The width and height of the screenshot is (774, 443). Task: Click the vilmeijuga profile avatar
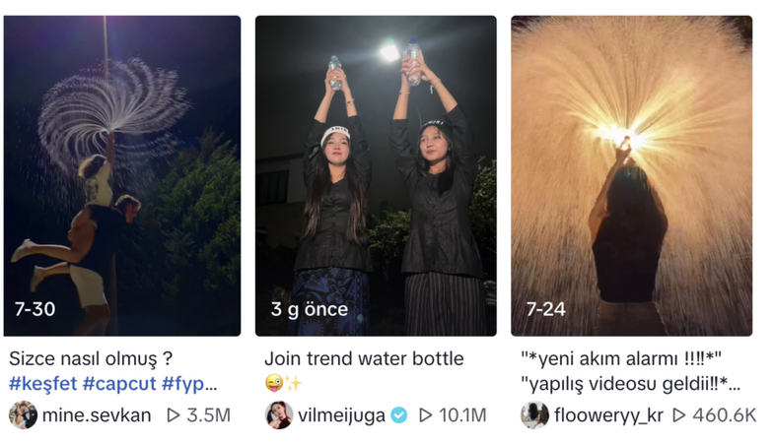pos(279,414)
